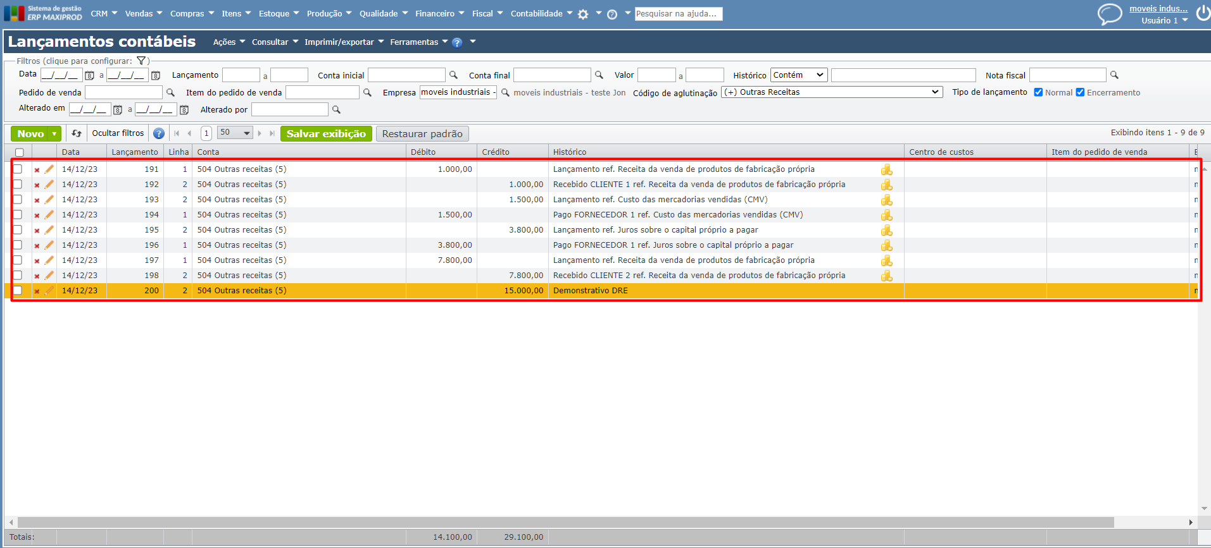Open the Contabilidade menu
This screenshot has height=548, width=1211.
tap(541, 14)
